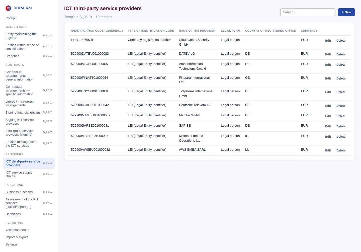The image size is (361, 252).
Task: Delete the Finastra International Ltd. record
Action: click(341, 78)
